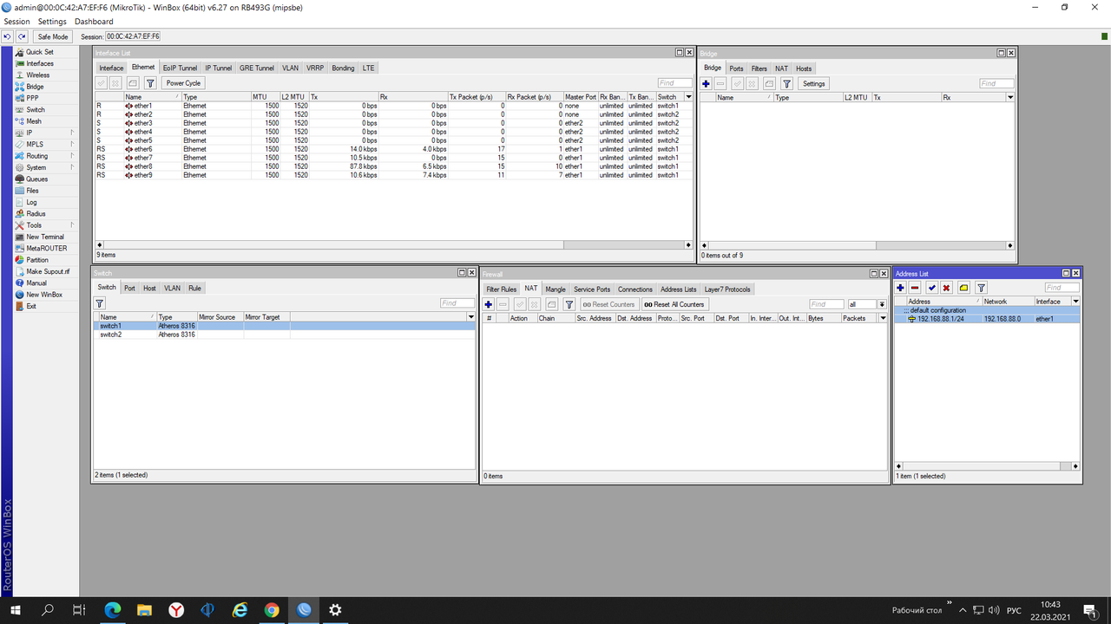Click Exit in the sidebar
Screen dimensions: 1111x624
[x=31, y=306]
